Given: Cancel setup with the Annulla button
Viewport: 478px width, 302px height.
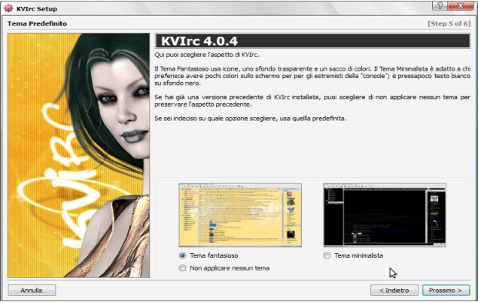Looking at the screenshot, I should [32, 290].
